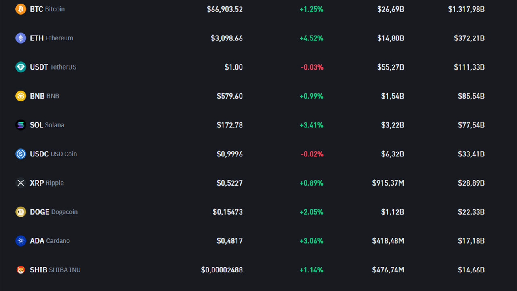Image resolution: width=517 pixels, height=291 pixels.
Task: Click TetherUS volume $55,27B
Action: (391, 67)
